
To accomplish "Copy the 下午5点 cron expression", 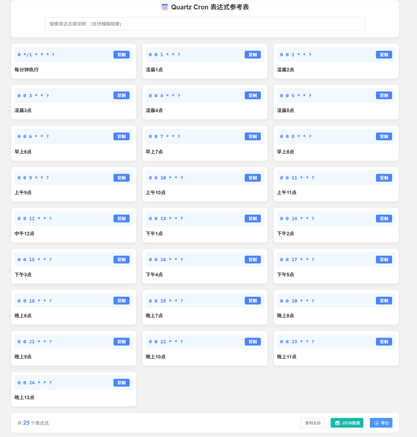I will point(384,260).
